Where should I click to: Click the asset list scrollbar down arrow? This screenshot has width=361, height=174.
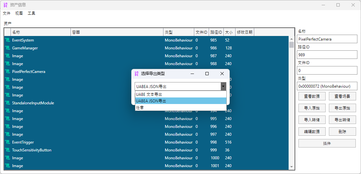(x=292, y=167)
